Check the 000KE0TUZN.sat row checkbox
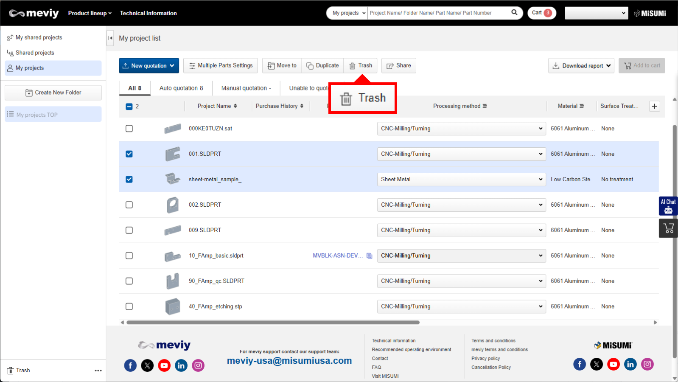 click(129, 129)
